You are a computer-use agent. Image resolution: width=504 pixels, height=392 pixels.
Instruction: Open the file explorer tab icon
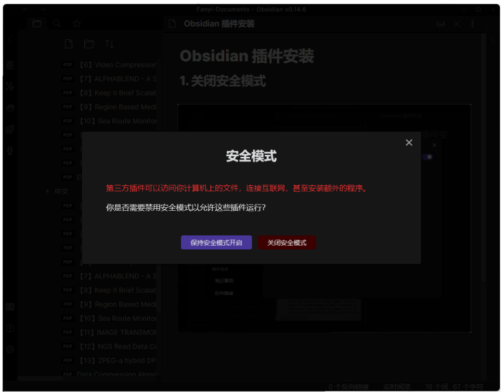pyautogui.click(x=36, y=23)
